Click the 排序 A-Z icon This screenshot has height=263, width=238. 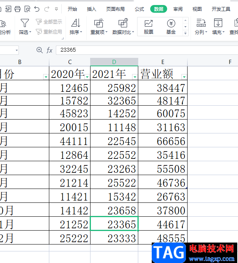coord(76,23)
